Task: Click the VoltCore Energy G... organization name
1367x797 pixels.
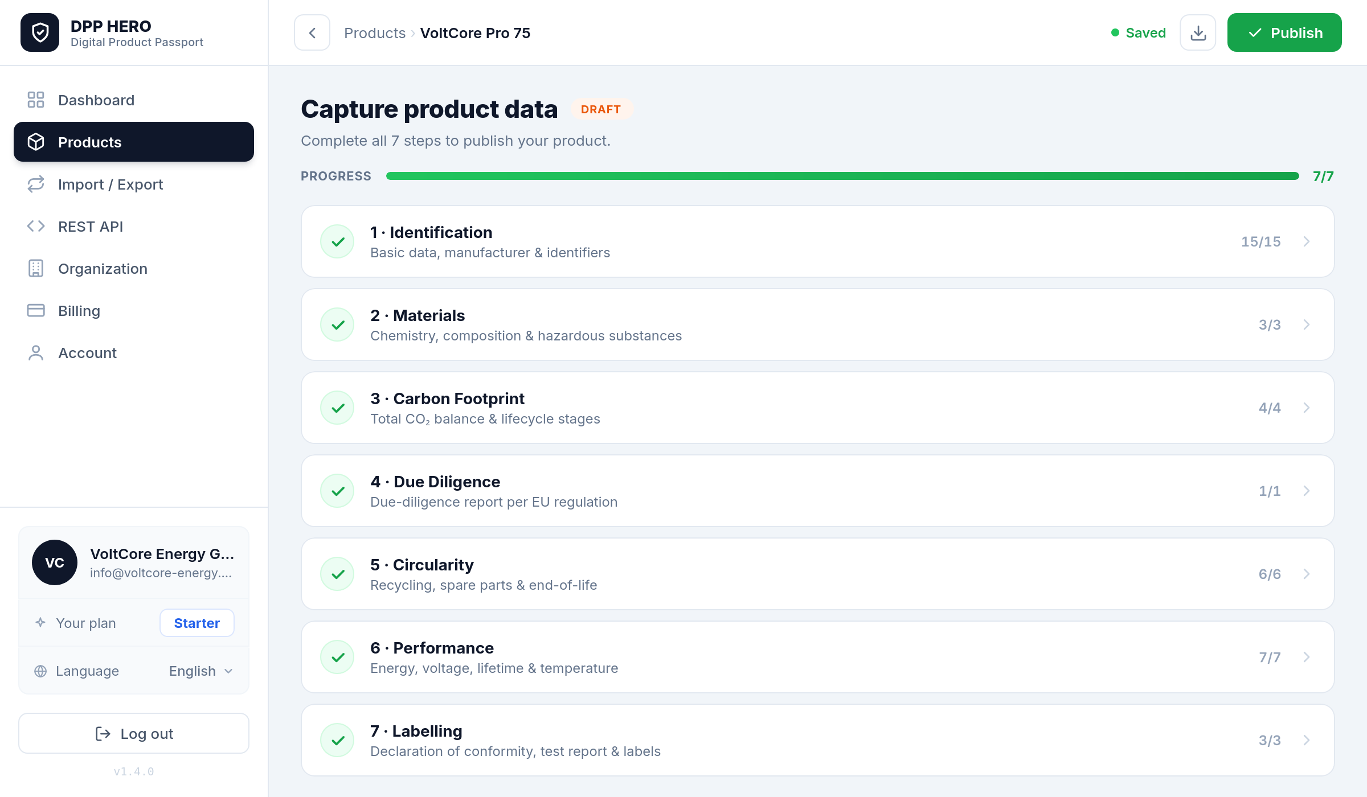Action: [x=162, y=553]
